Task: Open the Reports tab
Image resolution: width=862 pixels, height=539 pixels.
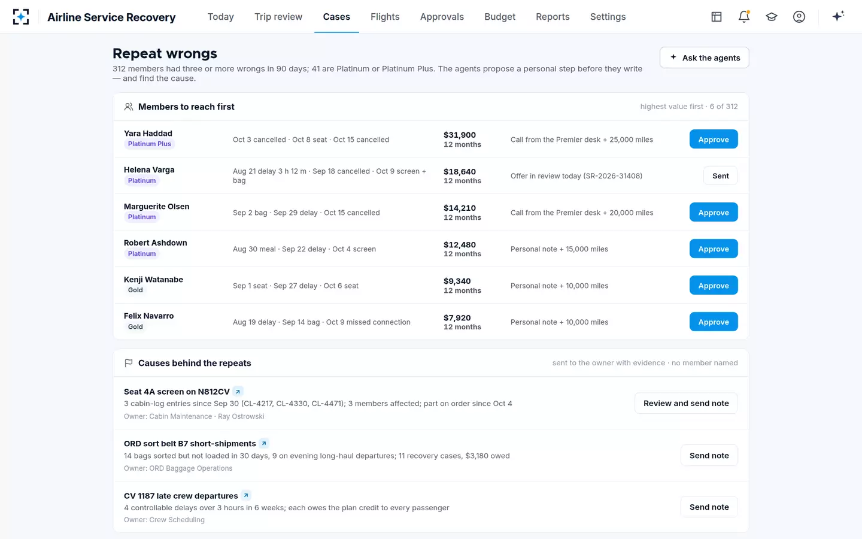Action: click(553, 17)
